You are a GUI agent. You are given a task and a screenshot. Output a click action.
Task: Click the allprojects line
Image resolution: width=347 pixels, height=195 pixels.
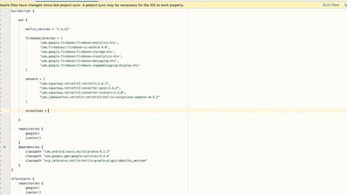[23, 179]
